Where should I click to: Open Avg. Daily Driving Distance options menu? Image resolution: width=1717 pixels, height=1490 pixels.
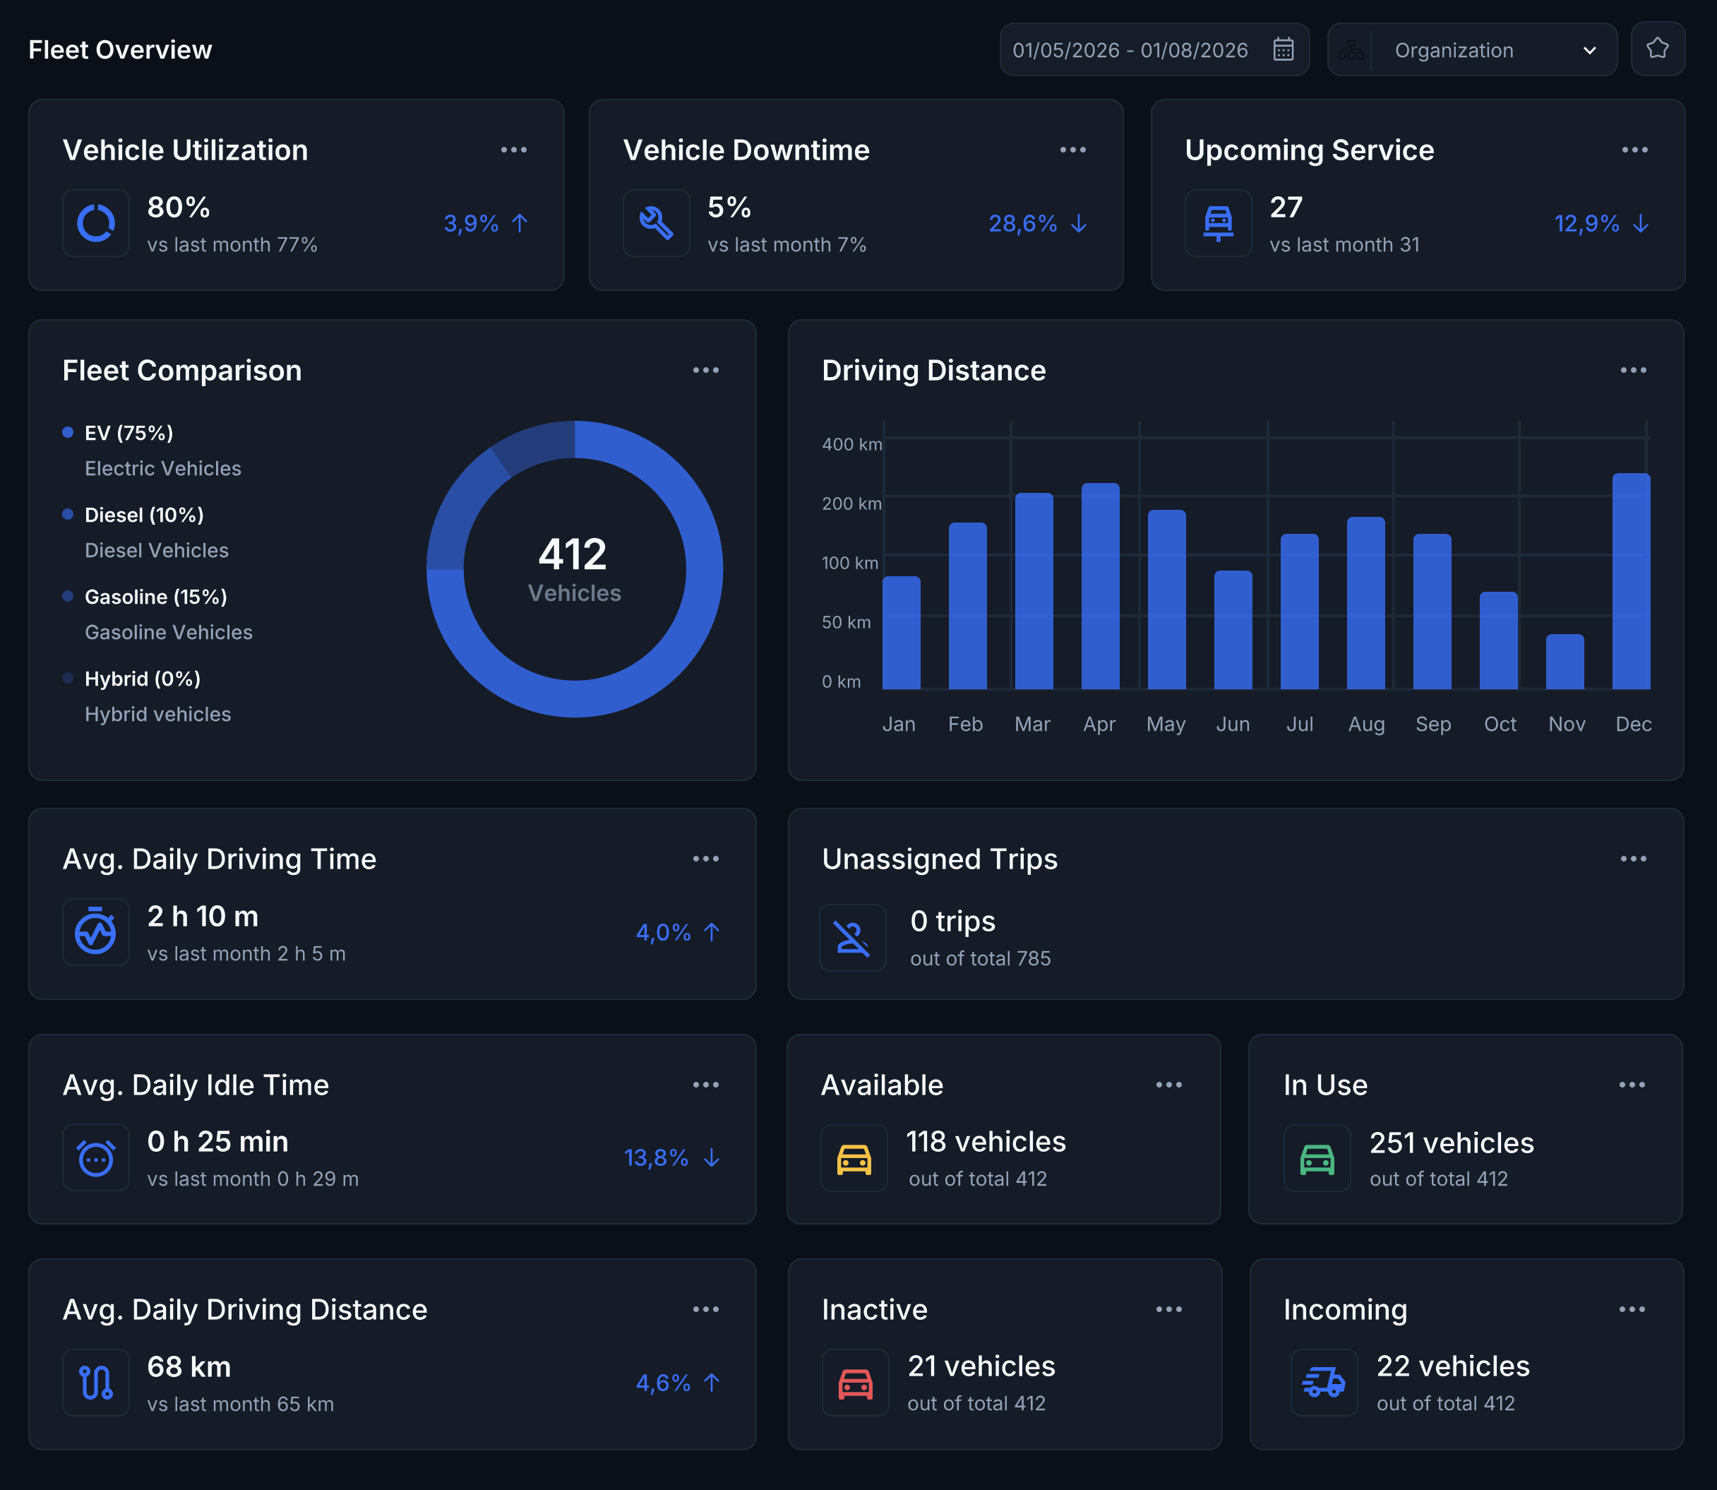[x=705, y=1309]
